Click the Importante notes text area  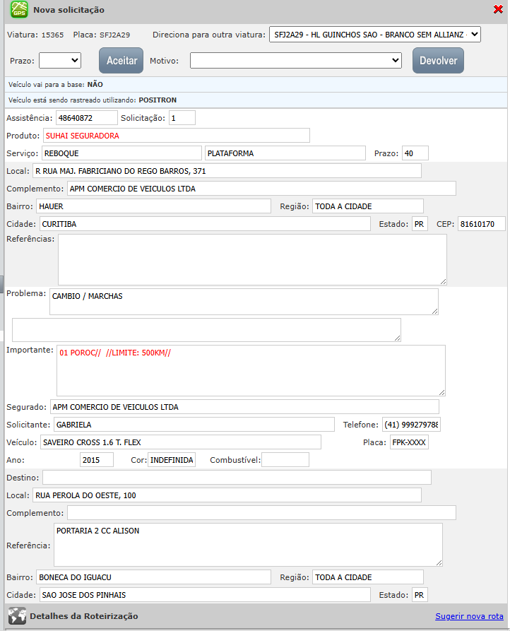coord(251,370)
